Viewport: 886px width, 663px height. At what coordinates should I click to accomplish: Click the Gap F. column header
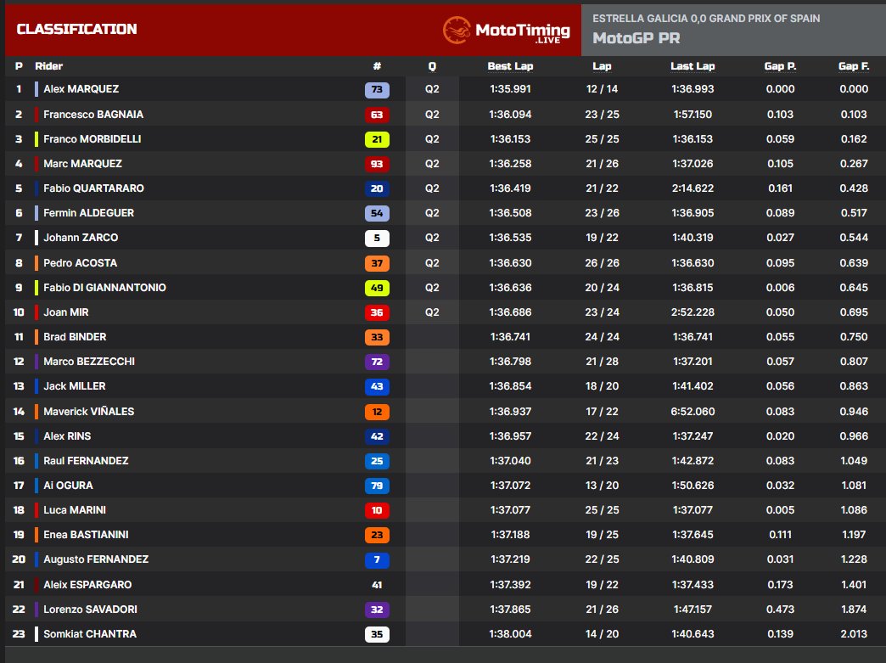[x=853, y=66]
